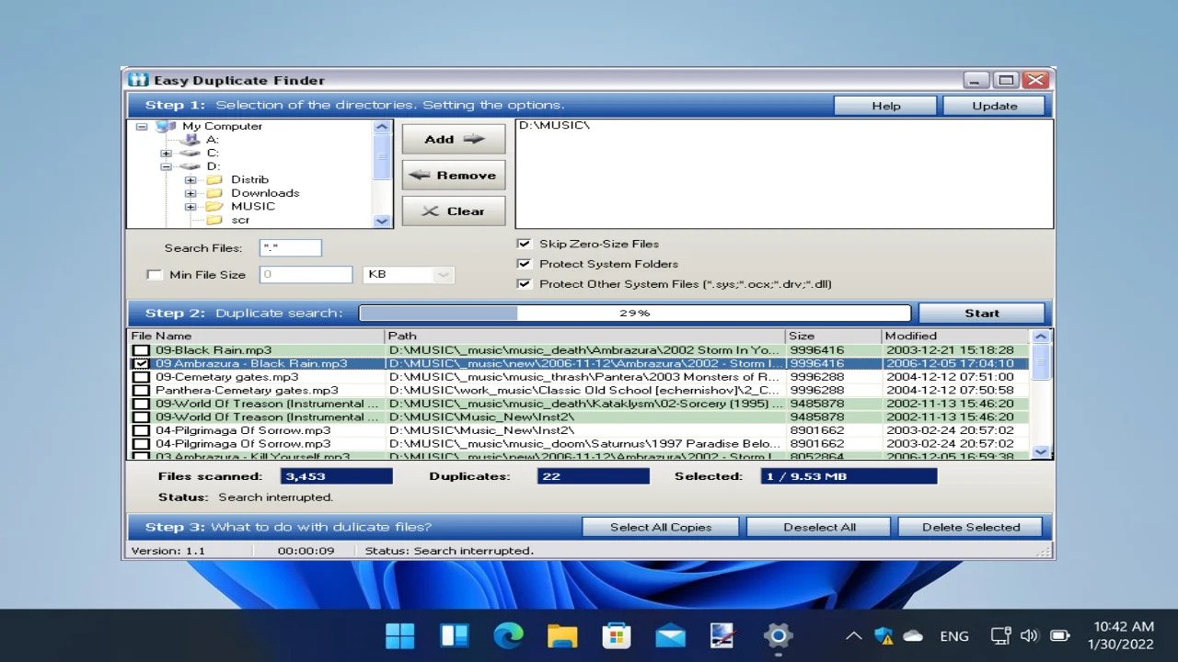The width and height of the screenshot is (1178, 662).
Task: Click the Update button
Action: point(995,106)
